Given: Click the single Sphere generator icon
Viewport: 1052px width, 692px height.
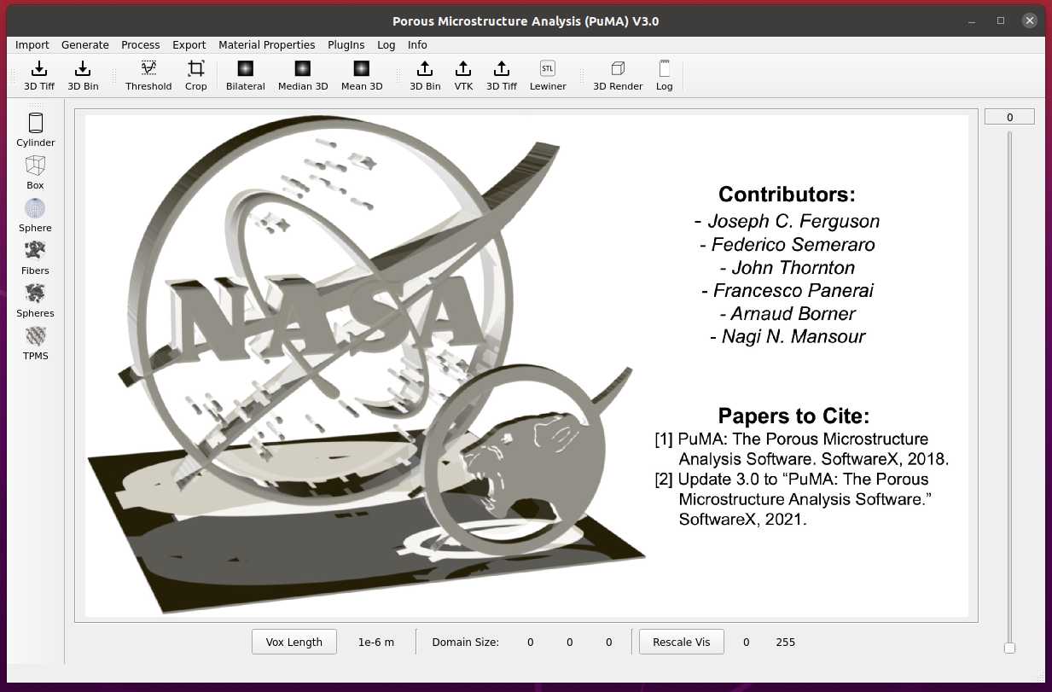Looking at the screenshot, I should pyautogui.click(x=35, y=208).
